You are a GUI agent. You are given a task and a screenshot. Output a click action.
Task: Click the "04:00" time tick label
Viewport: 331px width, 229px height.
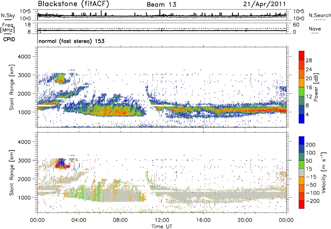pyautogui.click(x=79, y=220)
